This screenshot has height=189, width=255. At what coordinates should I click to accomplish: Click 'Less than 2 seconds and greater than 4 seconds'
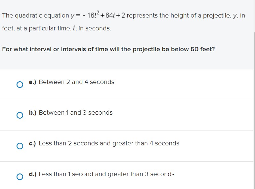[109, 143]
